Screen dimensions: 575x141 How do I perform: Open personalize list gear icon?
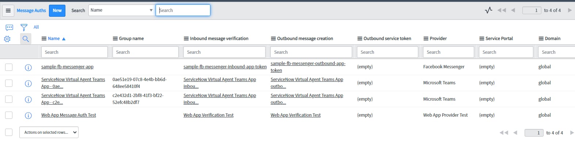pyautogui.click(x=7, y=39)
